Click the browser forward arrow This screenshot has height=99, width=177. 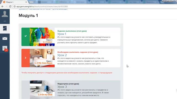point(6,7)
